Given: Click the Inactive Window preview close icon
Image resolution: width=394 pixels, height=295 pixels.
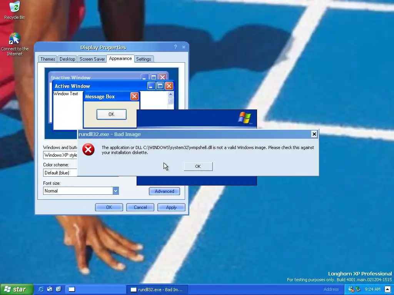Looking at the screenshot, I should tap(163, 77).
